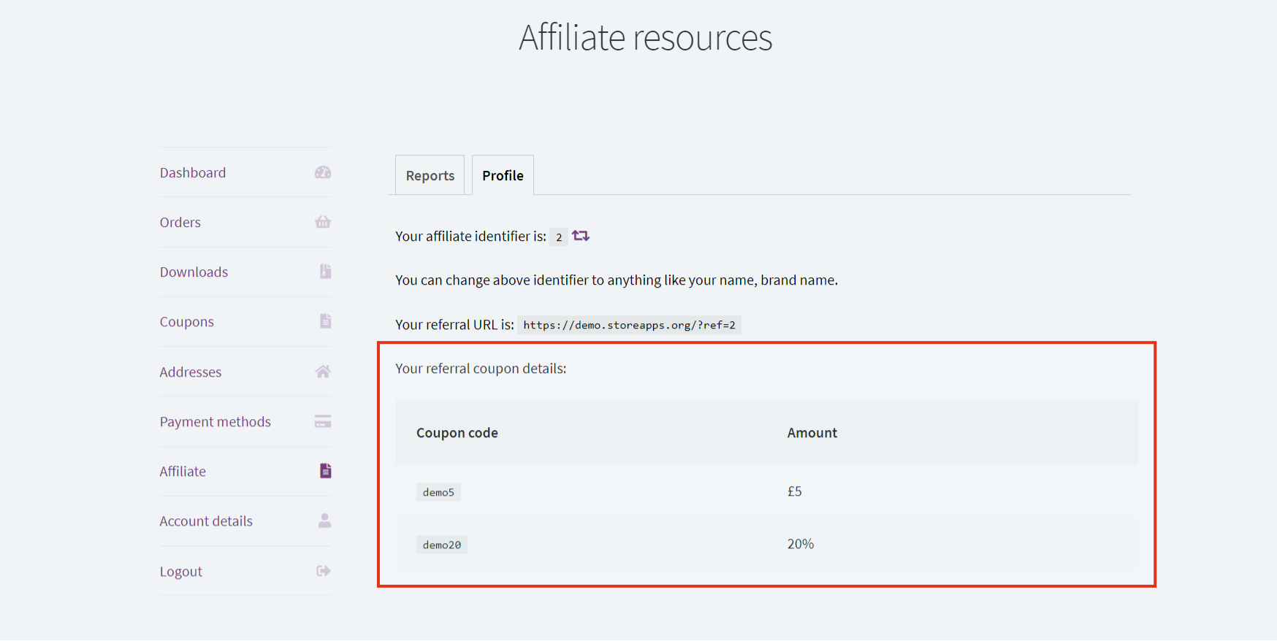Screen dimensions: 1277x641
Task: Click 'Your referral coupon details:' text
Action: point(481,369)
